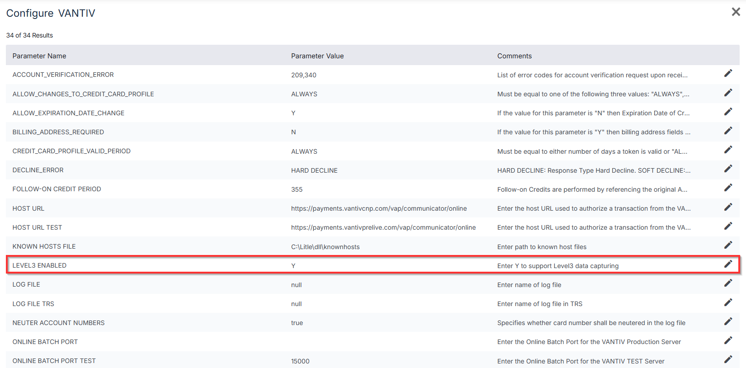Viewport: 746px width, 368px height.
Task: Click the edit pencil on the LEVEL3 ENABLED row
Action: tap(728, 264)
